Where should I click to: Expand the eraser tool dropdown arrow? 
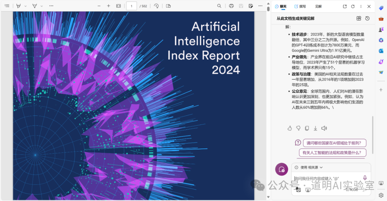click(x=42, y=6)
